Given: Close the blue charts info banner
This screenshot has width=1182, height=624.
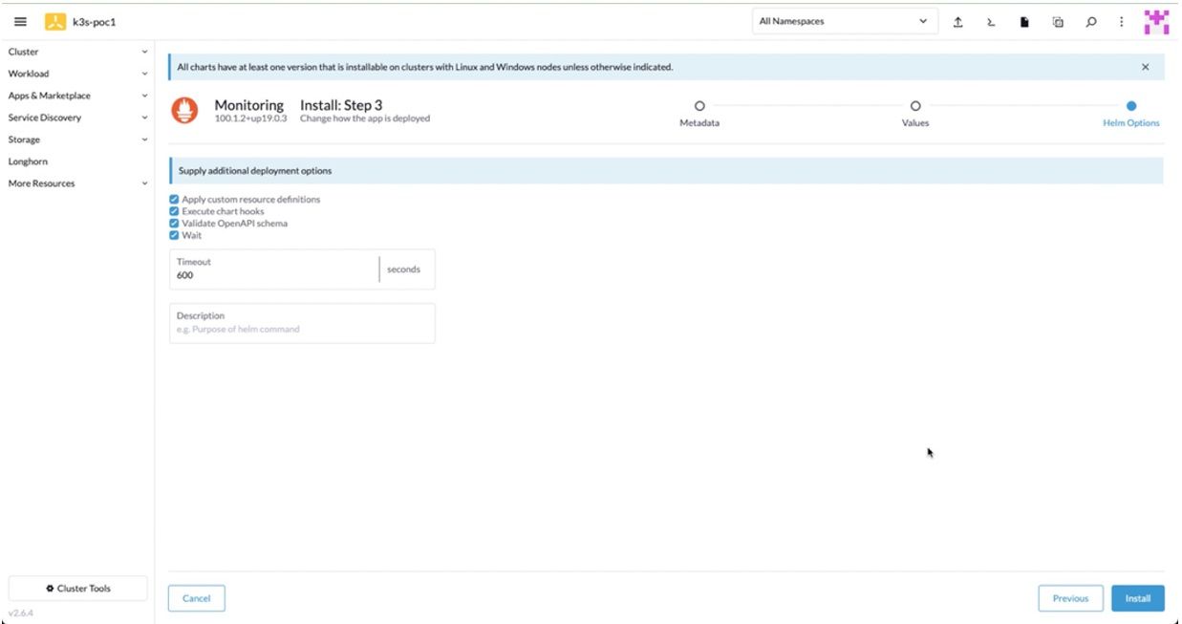Looking at the screenshot, I should coord(1145,67).
